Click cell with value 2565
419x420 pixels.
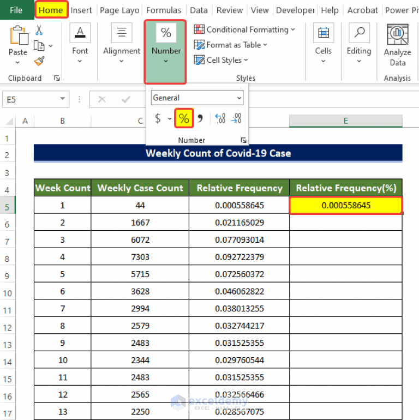tap(140, 394)
